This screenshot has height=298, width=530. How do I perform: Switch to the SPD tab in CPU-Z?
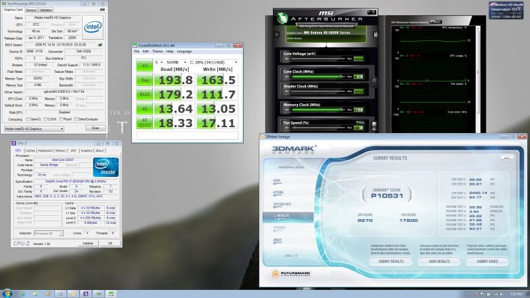[x=73, y=151]
